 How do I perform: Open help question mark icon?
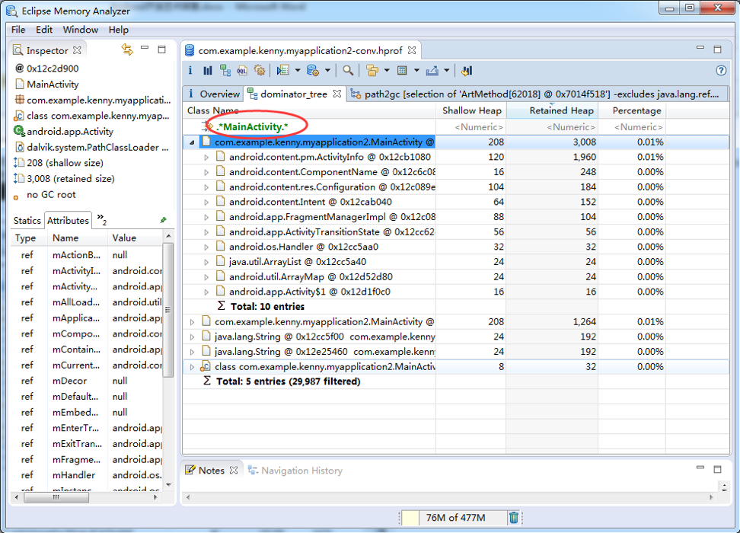tap(721, 71)
